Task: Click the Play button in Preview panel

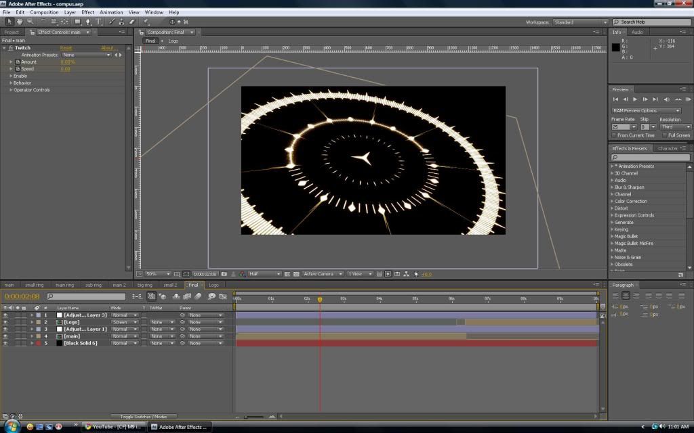Action: 635,99
